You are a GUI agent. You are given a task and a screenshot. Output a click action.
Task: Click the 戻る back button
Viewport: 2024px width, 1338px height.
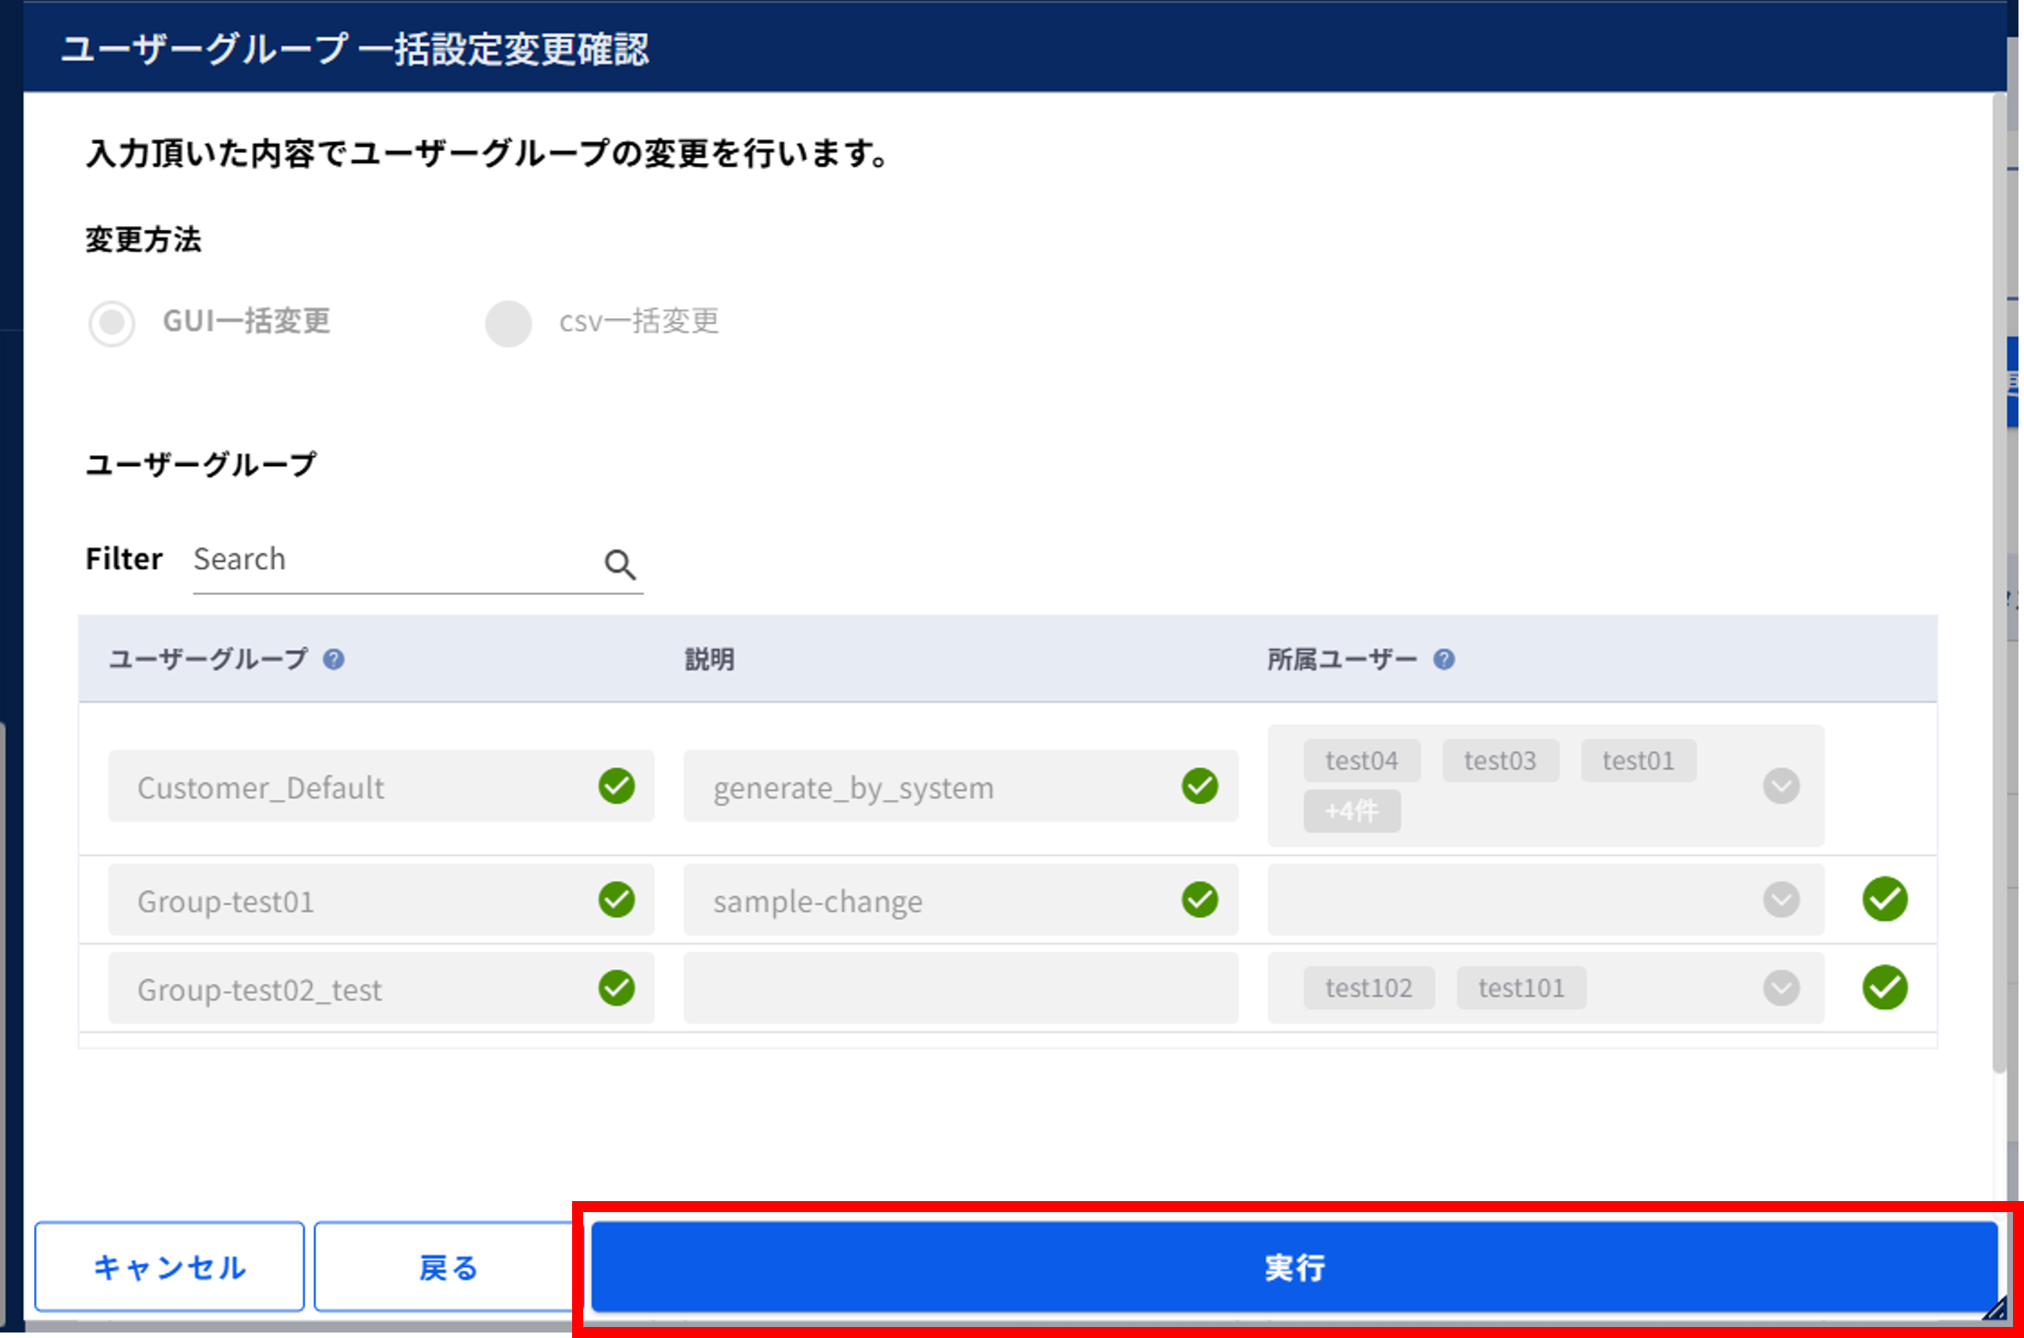448,1267
